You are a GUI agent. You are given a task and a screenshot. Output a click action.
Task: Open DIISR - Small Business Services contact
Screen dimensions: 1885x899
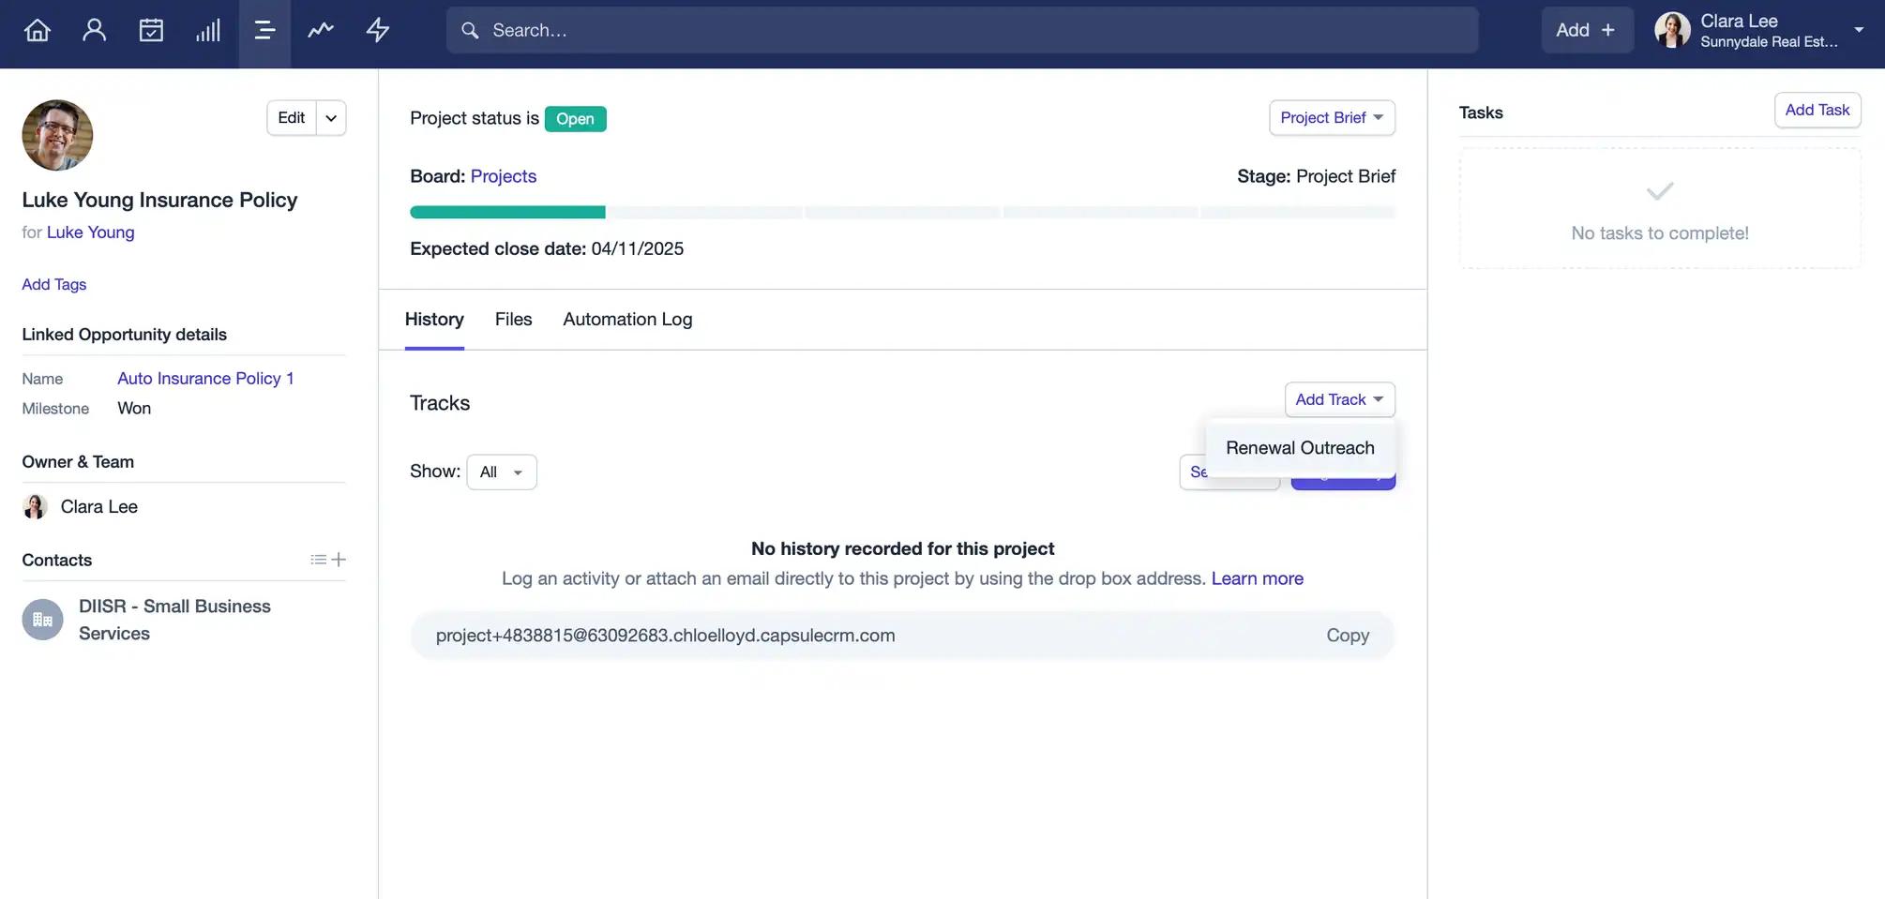(174, 620)
